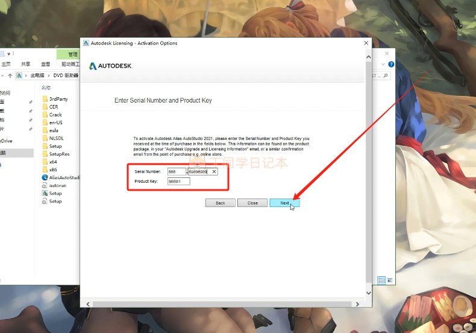
Task: Open the 3rdParty folder in Explorer
Action: pyautogui.click(x=55, y=99)
